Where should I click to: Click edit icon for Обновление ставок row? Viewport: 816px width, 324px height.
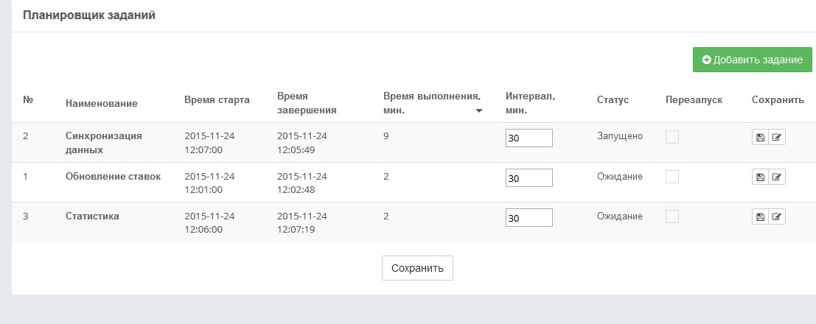pyautogui.click(x=776, y=177)
